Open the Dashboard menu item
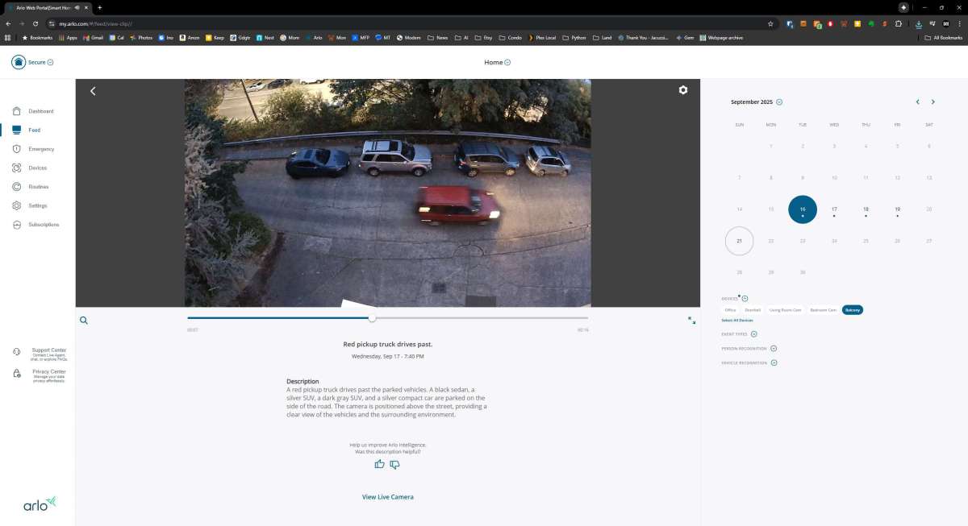Viewport: 968px width, 526px height. coord(40,111)
